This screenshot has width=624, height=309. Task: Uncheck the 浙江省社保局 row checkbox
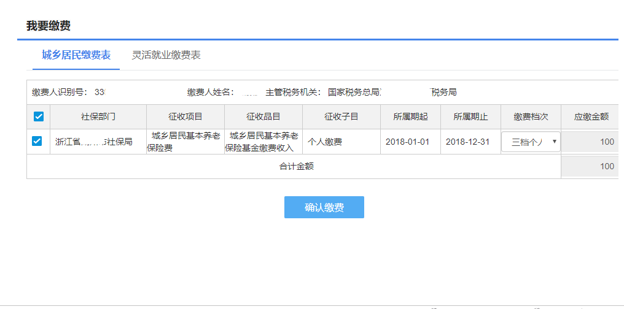pyautogui.click(x=37, y=142)
